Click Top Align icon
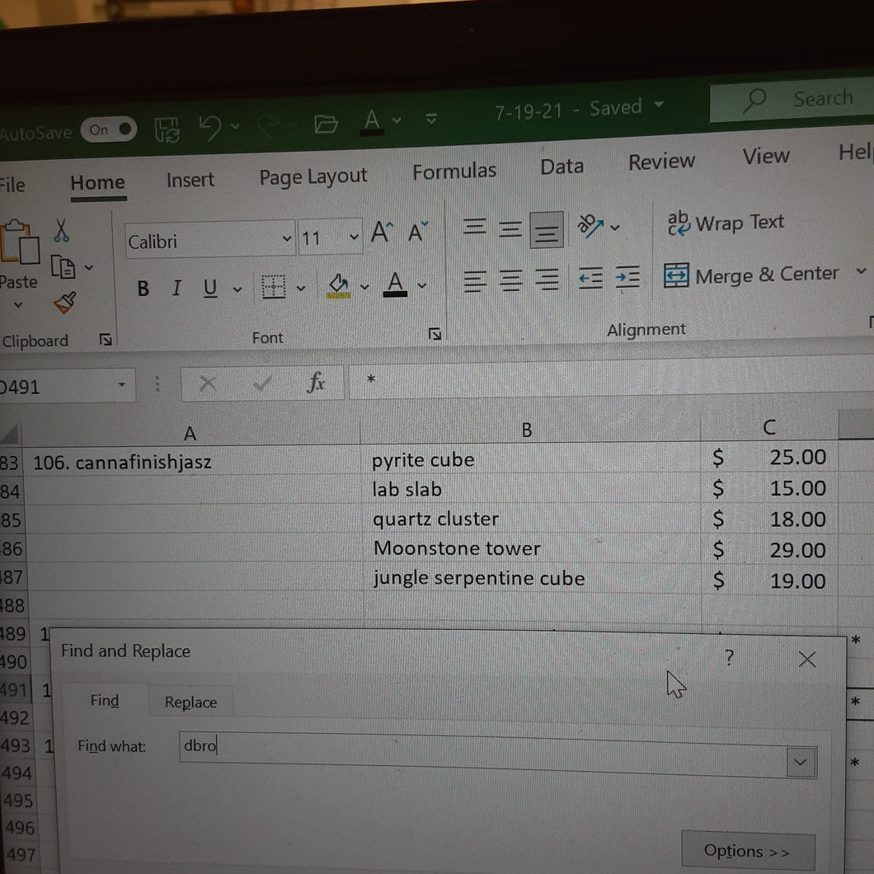The image size is (874, 874). pos(474,227)
